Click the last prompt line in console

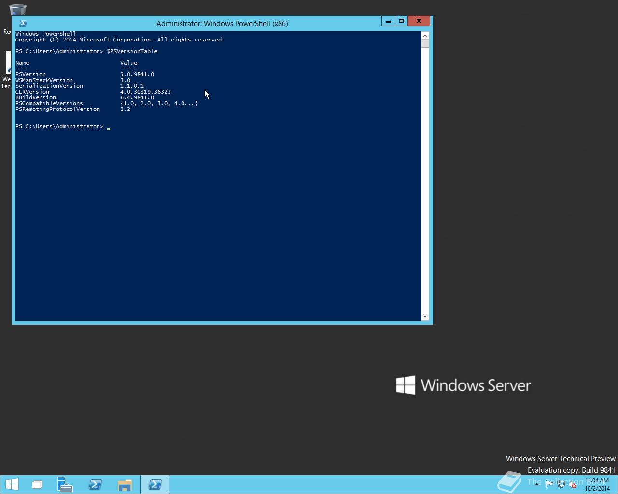pyautogui.click(x=63, y=126)
